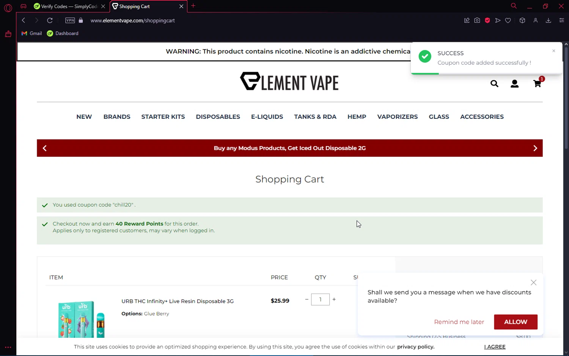
Task: Open the NEW menu
Action: [x=84, y=117]
